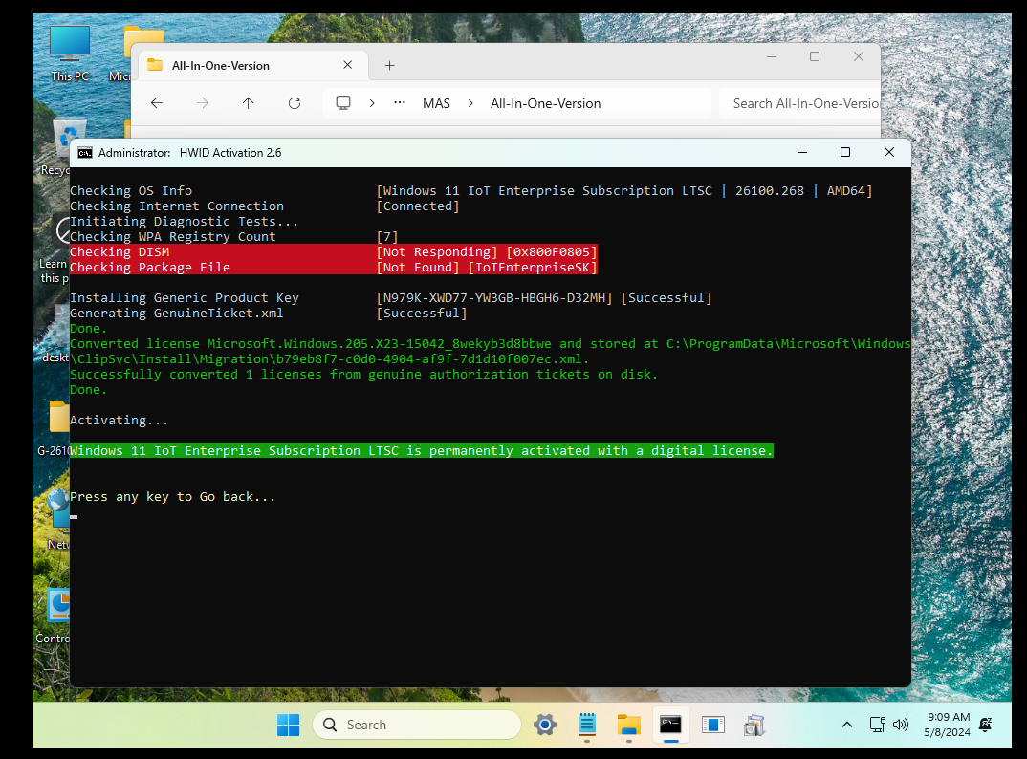Click "Press any key to Go back..." text
Viewport: 1027px width, 759px height.
point(173,496)
